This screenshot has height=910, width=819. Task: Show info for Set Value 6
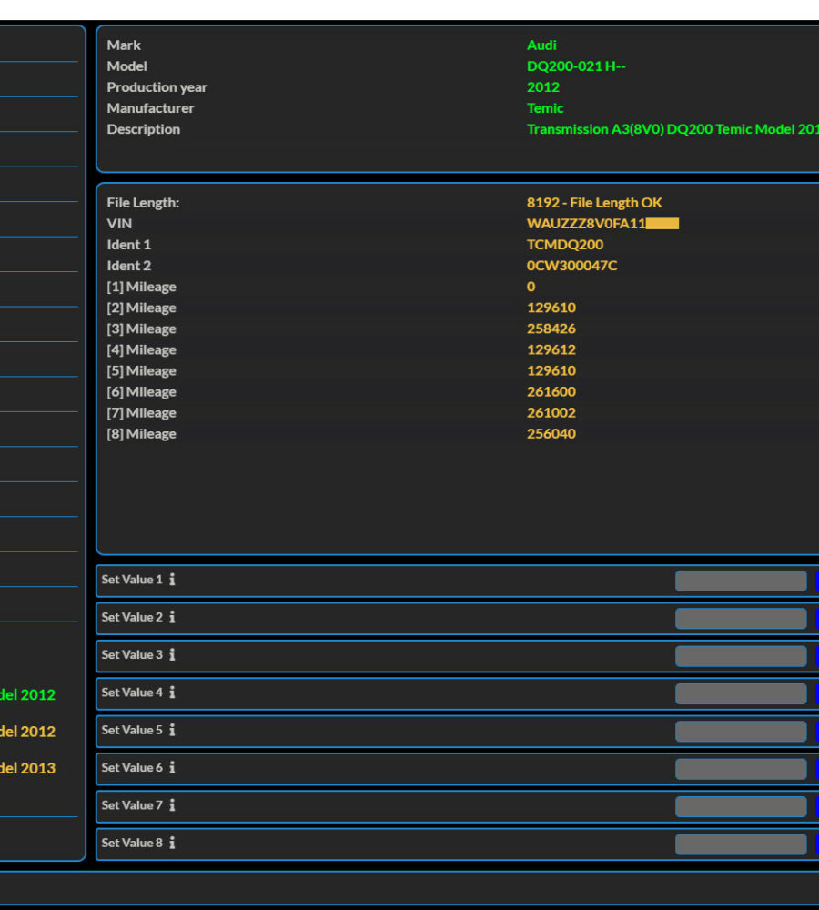172,768
